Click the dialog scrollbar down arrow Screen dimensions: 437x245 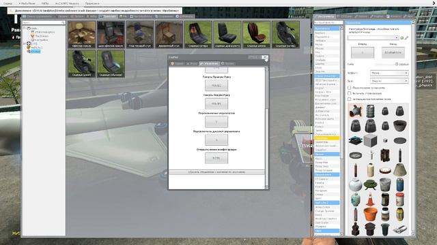267,188
